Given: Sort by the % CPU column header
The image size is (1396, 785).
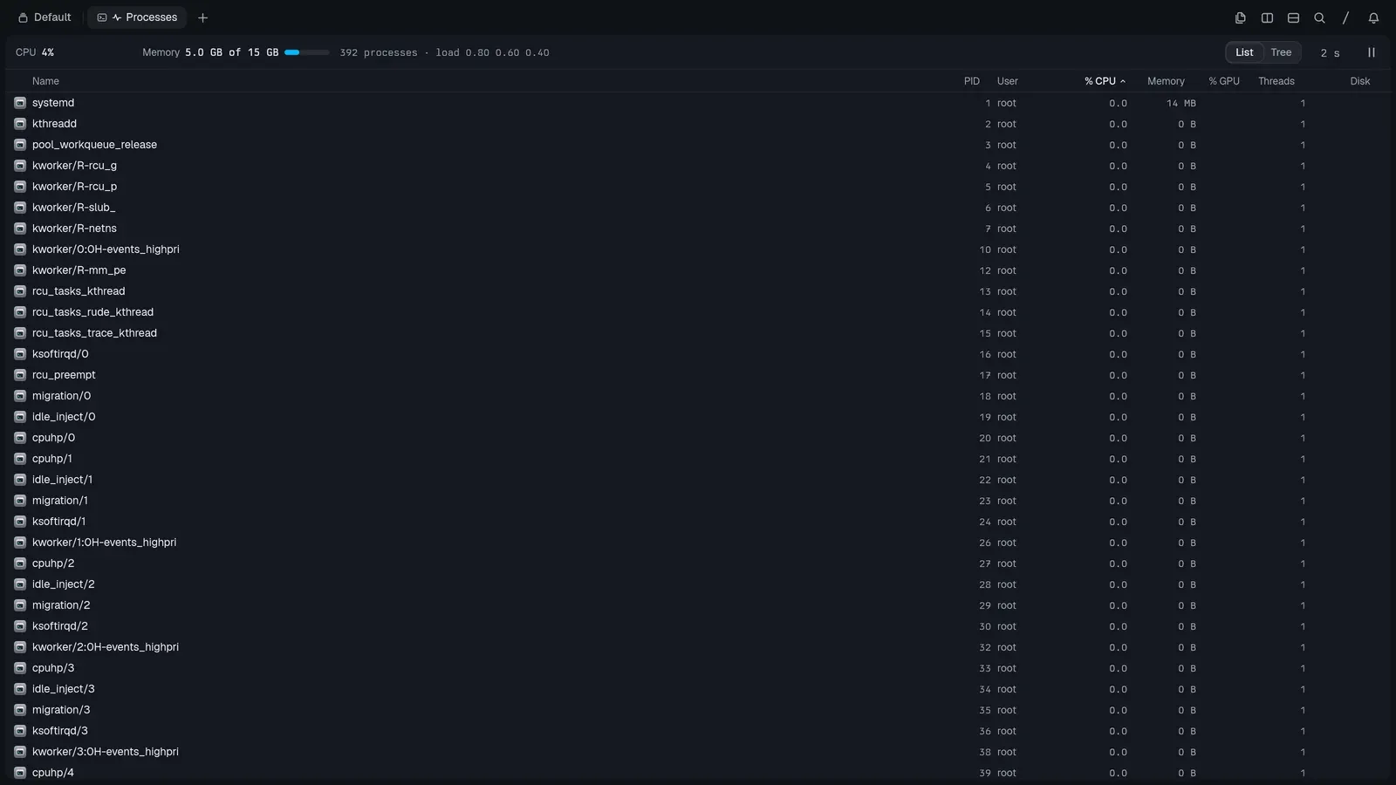Looking at the screenshot, I should coord(1105,81).
